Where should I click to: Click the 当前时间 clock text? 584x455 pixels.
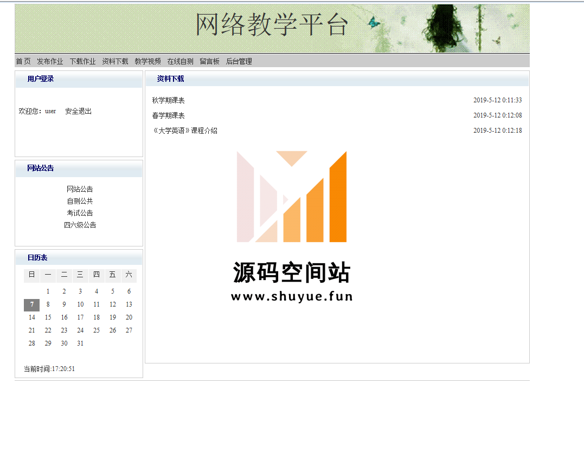[49, 369]
